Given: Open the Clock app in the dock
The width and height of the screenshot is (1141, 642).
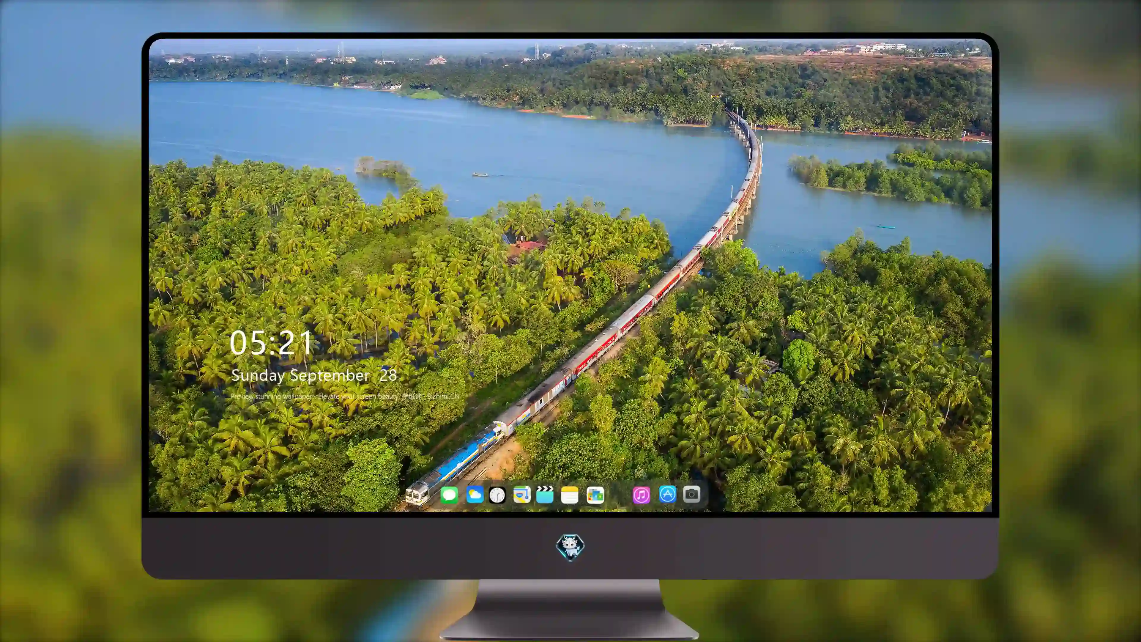Looking at the screenshot, I should click(x=497, y=495).
